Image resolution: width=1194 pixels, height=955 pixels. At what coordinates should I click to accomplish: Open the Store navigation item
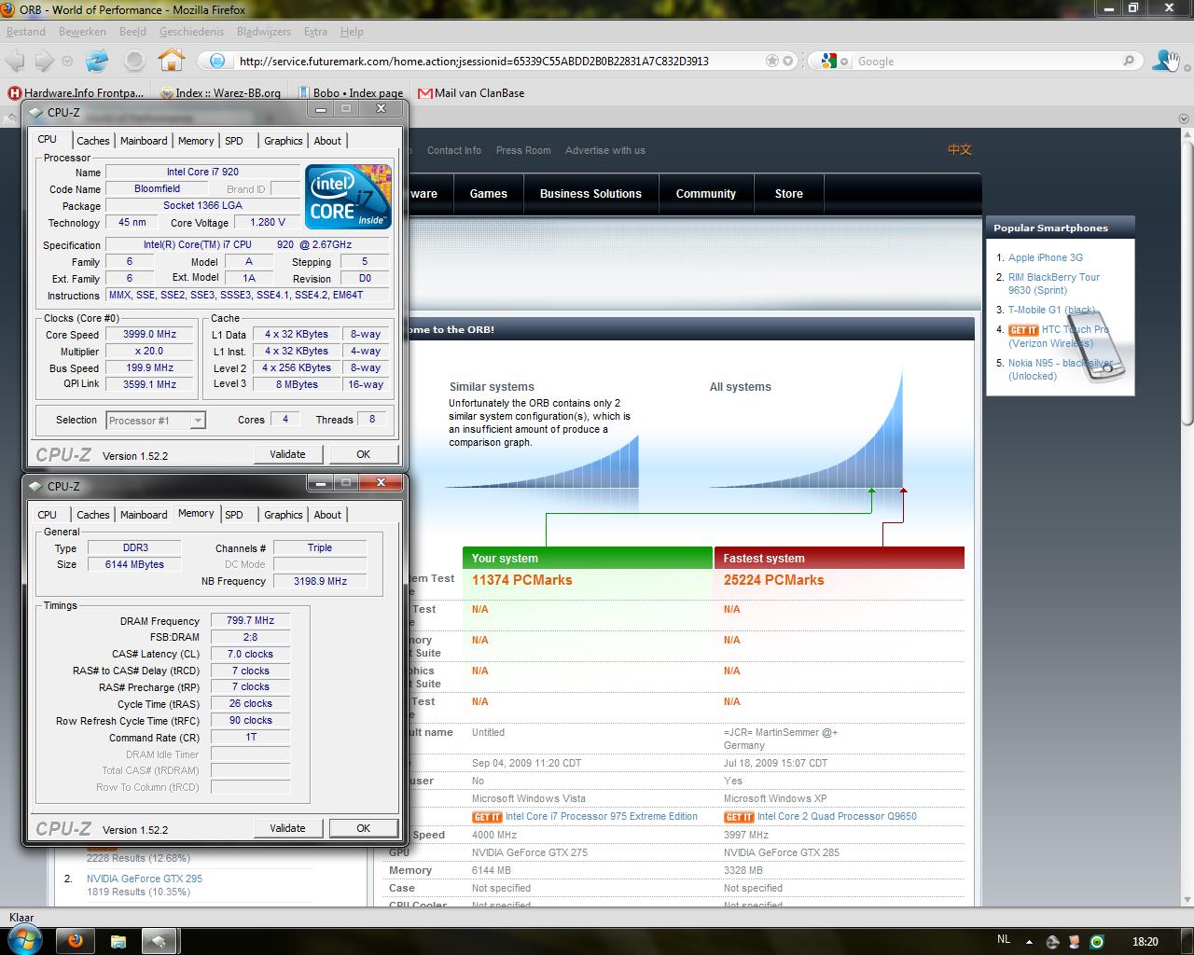788,194
